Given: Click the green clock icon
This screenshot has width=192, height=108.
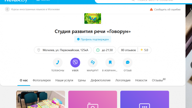Looking at the screenshot, I should pos(98,50).
